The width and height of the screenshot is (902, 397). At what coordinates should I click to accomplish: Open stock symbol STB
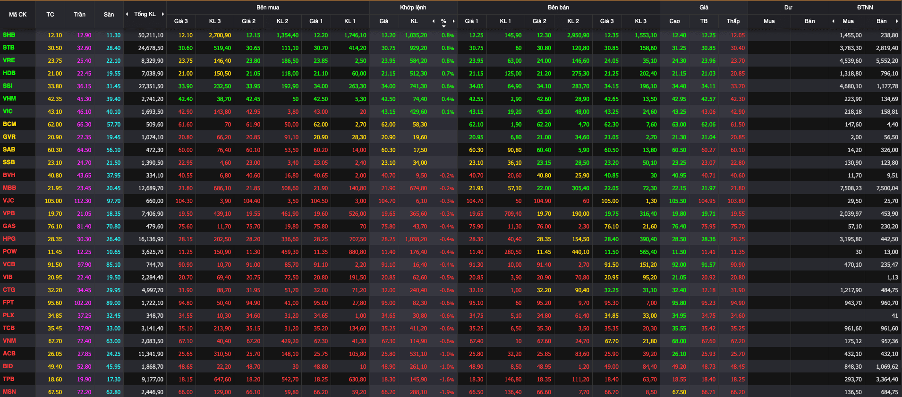point(9,48)
